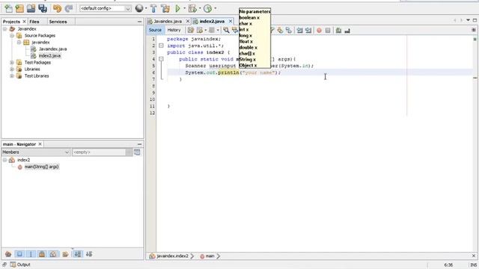Viewport: 479px width, 269px height.
Task: Click the Profile Project clock icon
Action: (208, 8)
